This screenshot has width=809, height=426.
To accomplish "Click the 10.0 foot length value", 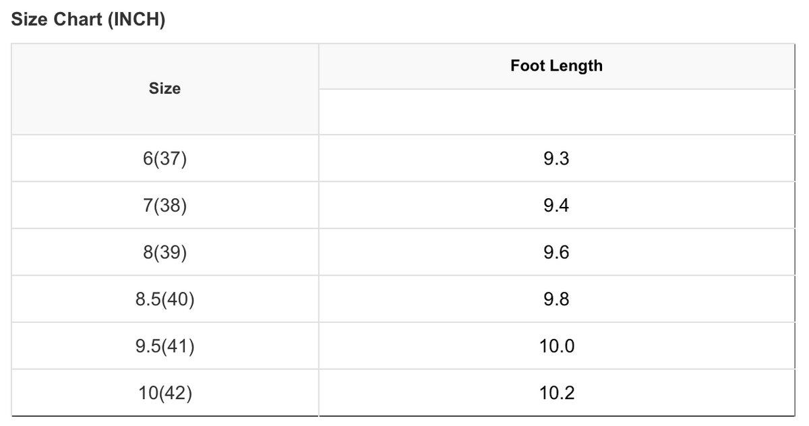I will coord(557,346).
